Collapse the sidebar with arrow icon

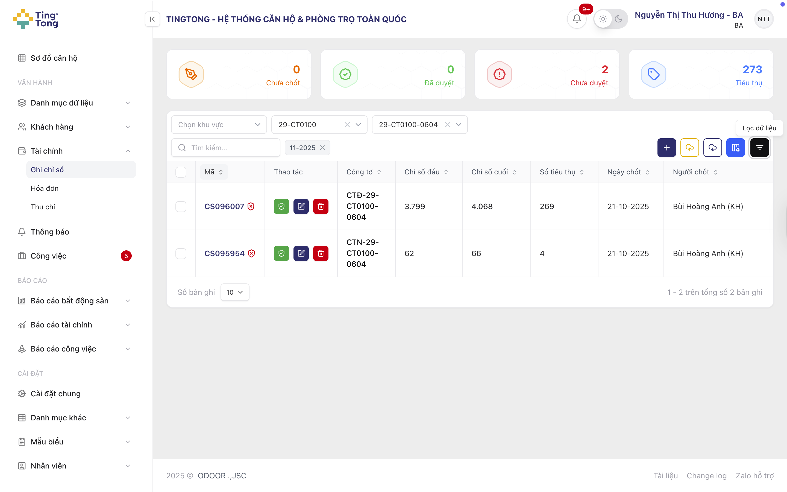click(x=152, y=19)
